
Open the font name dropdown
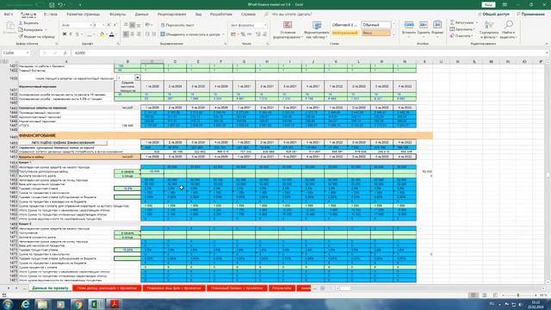tap(90, 25)
